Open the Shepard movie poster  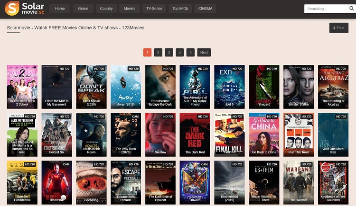point(264,87)
